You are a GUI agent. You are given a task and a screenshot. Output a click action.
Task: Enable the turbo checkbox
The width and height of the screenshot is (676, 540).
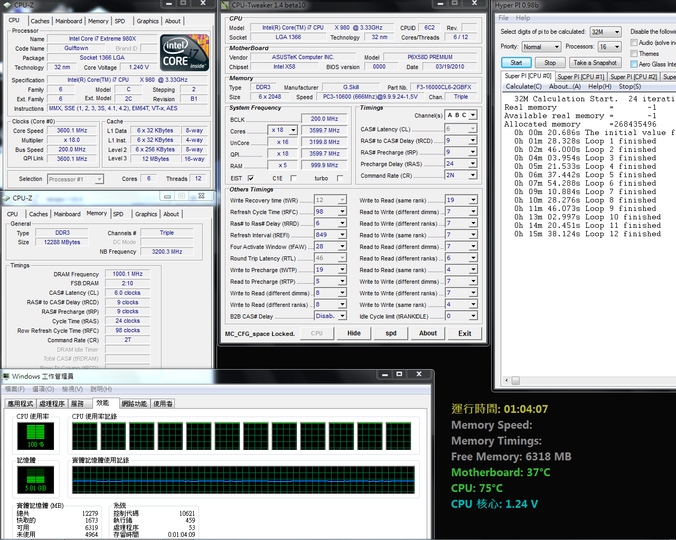pos(340,178)
